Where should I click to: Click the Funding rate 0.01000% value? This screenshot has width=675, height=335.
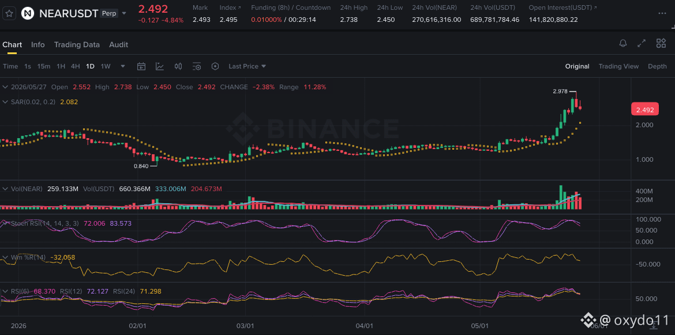tap(267, 20)
